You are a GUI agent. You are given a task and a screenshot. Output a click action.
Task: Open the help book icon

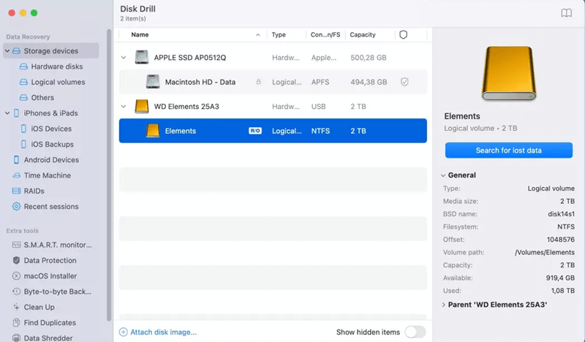click(566, 13)
